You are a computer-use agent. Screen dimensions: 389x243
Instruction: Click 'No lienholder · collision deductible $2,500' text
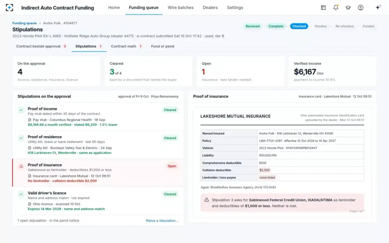coord(62,181)
